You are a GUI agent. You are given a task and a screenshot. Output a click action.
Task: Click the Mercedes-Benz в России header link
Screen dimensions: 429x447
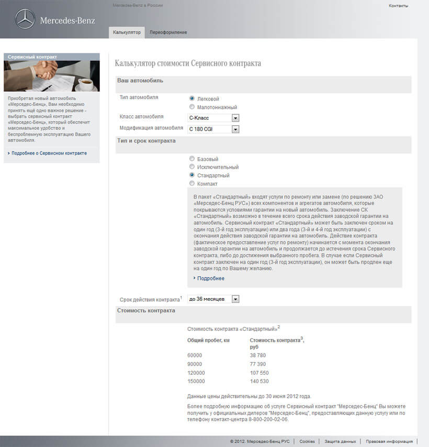138,5
